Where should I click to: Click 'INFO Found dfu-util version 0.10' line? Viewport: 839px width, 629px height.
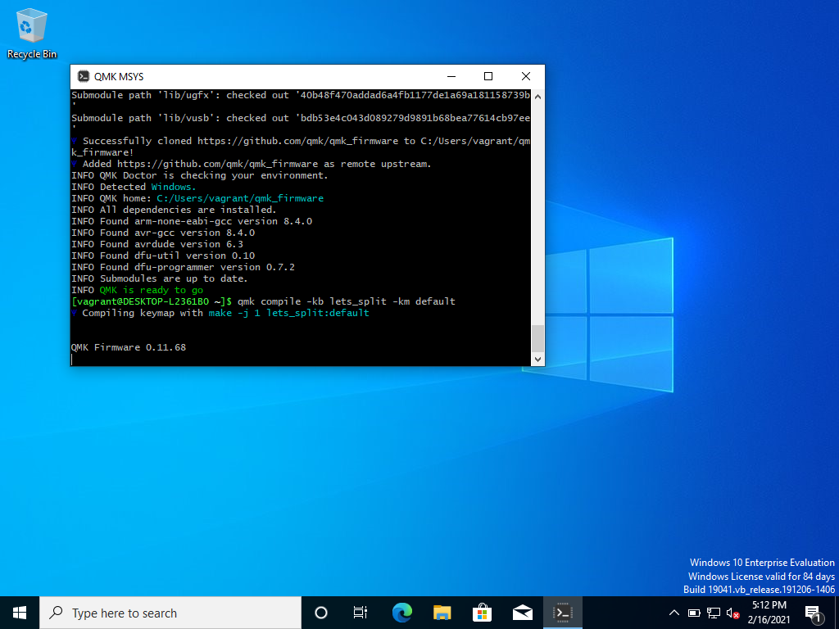tap(163, 256)
